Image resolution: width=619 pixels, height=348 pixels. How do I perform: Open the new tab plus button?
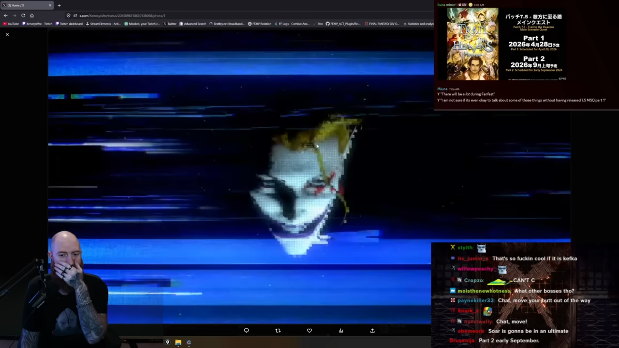click(59, 5)
